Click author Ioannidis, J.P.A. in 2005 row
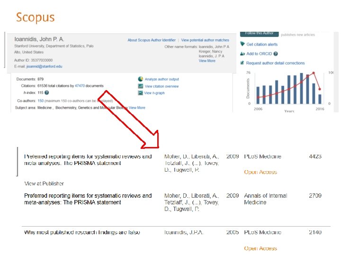 184,232
